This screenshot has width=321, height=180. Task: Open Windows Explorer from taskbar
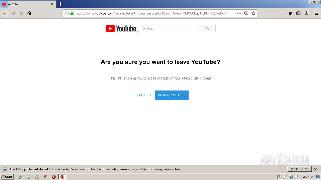28,177
